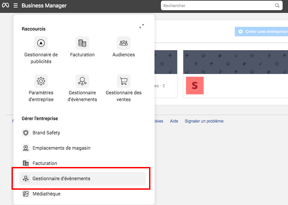Open the hamburger menu icon

point(16,5)
